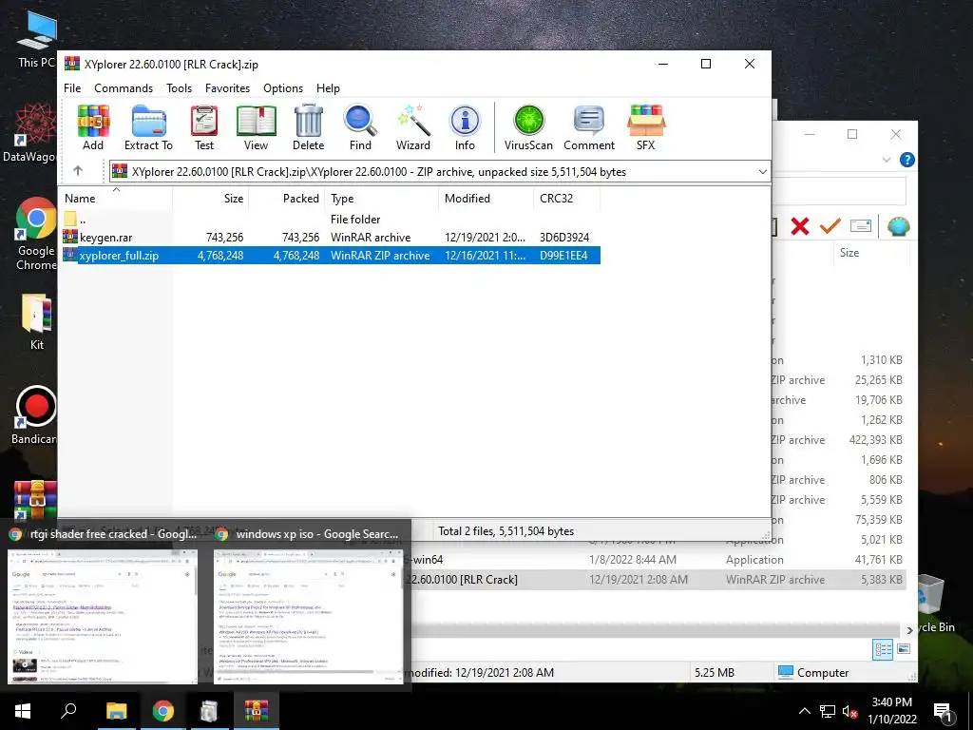
Task: Open the rtgi shader Chrome window thumbnail
Action: (103, 616)
